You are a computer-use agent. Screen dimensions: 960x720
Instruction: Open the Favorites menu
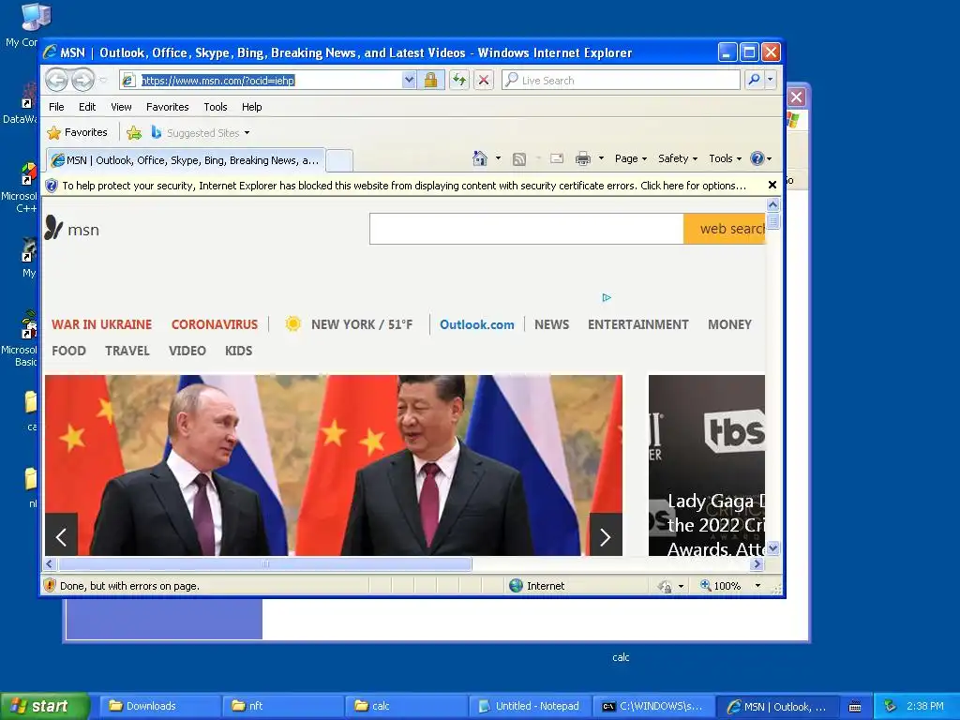tap(167, 107)
